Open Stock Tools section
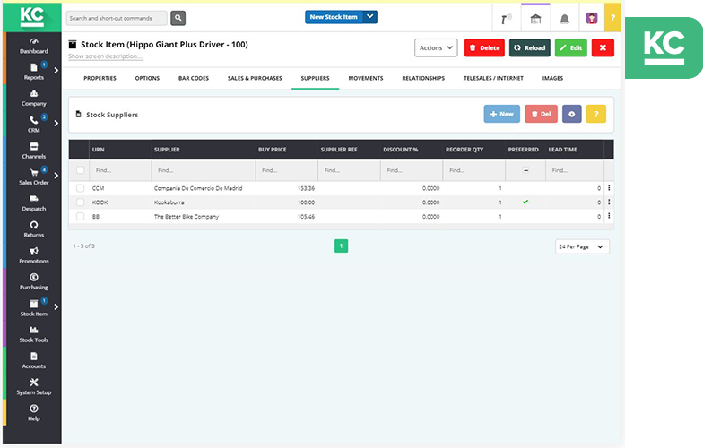The image size is (703, 448). [34, 334]
